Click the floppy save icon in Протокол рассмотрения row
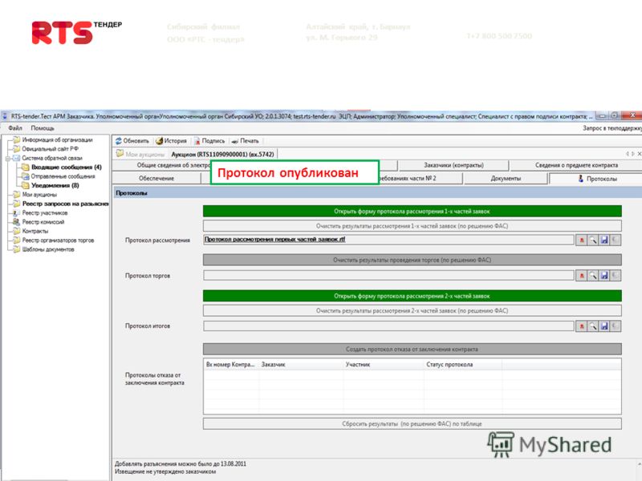The height and width of the screenshot is (481, 642). tap(604, 240)
